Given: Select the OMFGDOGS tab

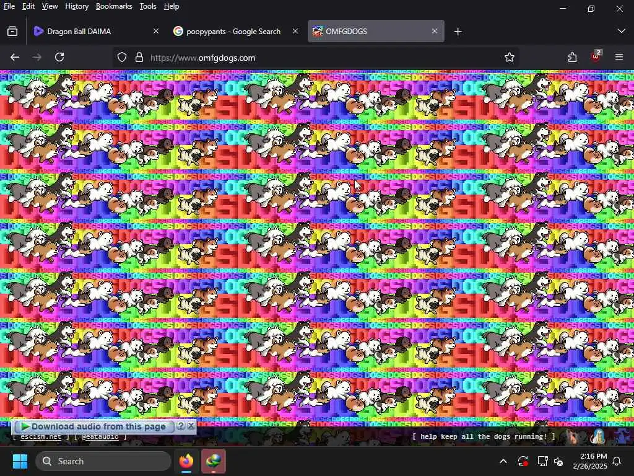Looking at the screenshot, I should [x=376, y=31].
